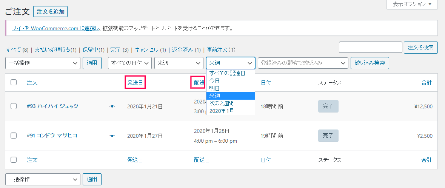Image resolution: width=445 pixels, height=188 pixels.
Task: Toggle the select-all checkbox in table header
Action: (14, 83)
